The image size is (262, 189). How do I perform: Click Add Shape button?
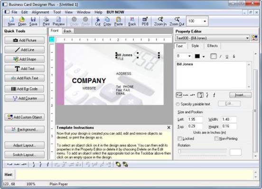(x=25, y=59)
